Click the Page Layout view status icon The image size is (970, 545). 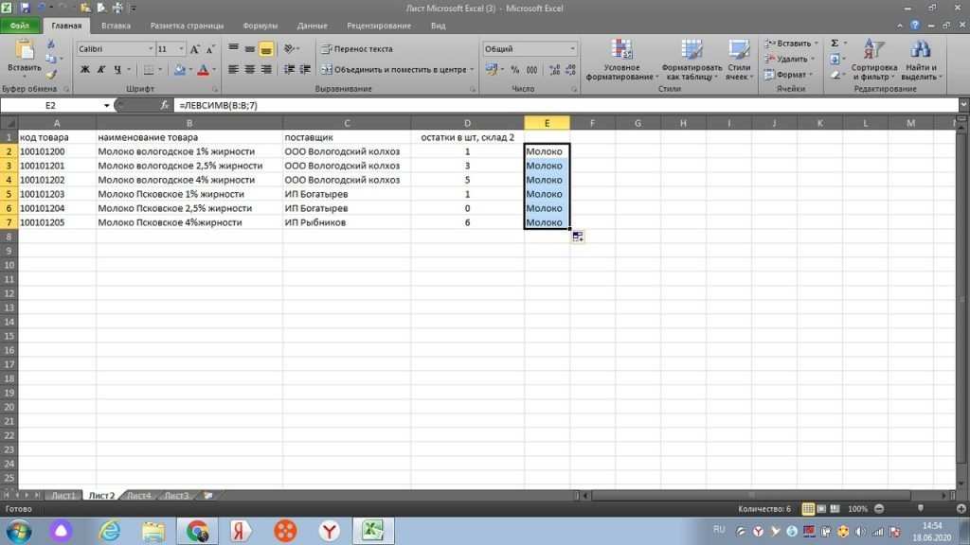tap(821, 508)
